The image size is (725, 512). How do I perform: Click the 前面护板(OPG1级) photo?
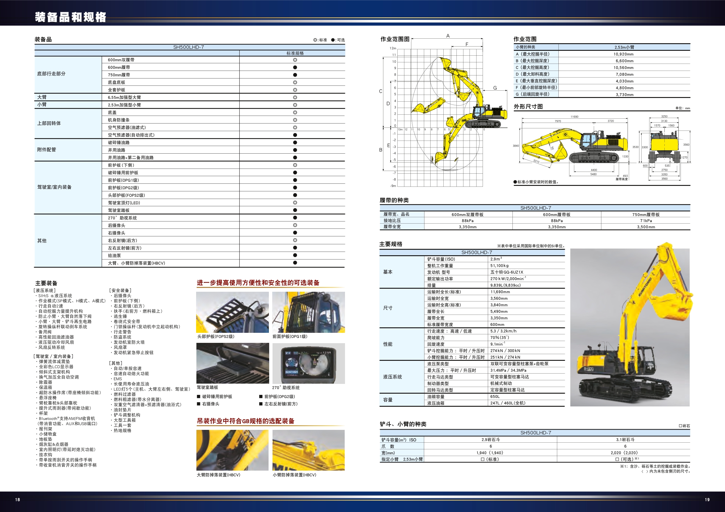coord(308,312)
